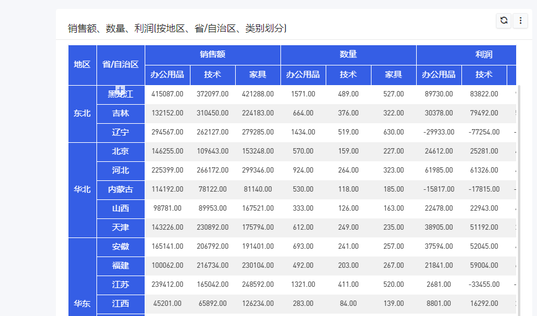This screenshot has width=537, height=316.
Task: Click the plus icon on 黑龙江 row
Action: tap(120, 89)
